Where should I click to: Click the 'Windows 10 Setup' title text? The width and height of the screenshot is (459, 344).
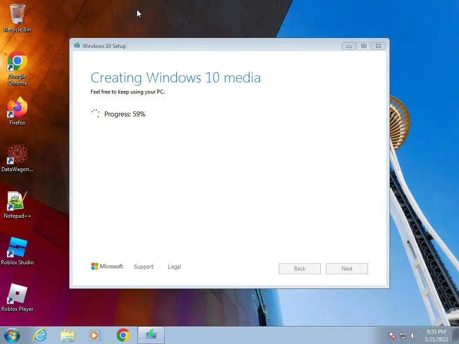click(104, 46)
